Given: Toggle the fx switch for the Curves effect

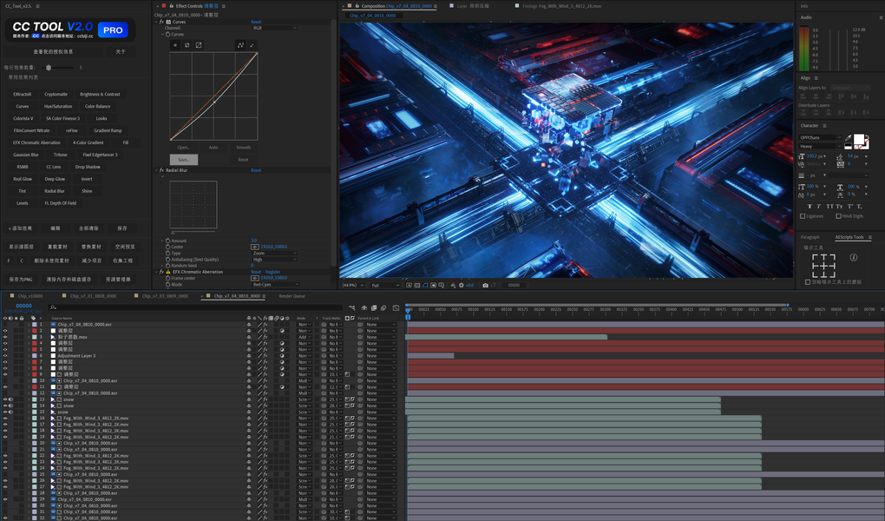Looking at the screenshot, I should [x=161, y=22].
